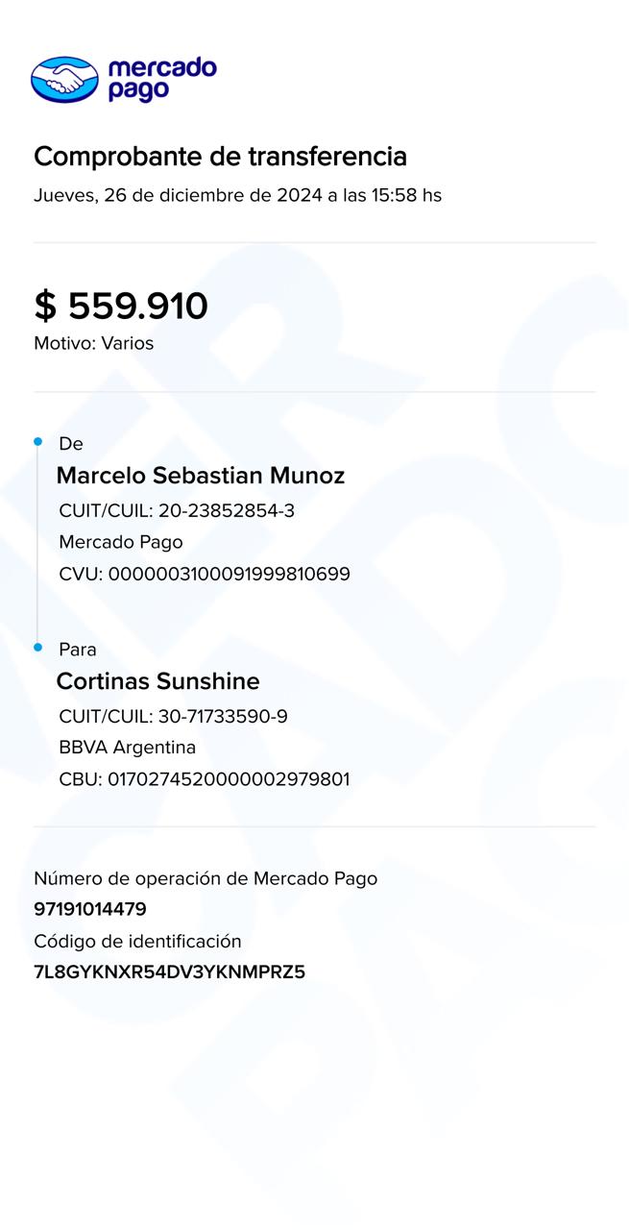Select operation number 97191014479

[90, 909]
